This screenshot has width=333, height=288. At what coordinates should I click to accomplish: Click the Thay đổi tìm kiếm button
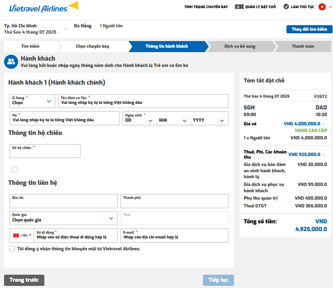(x=309, y=29)
